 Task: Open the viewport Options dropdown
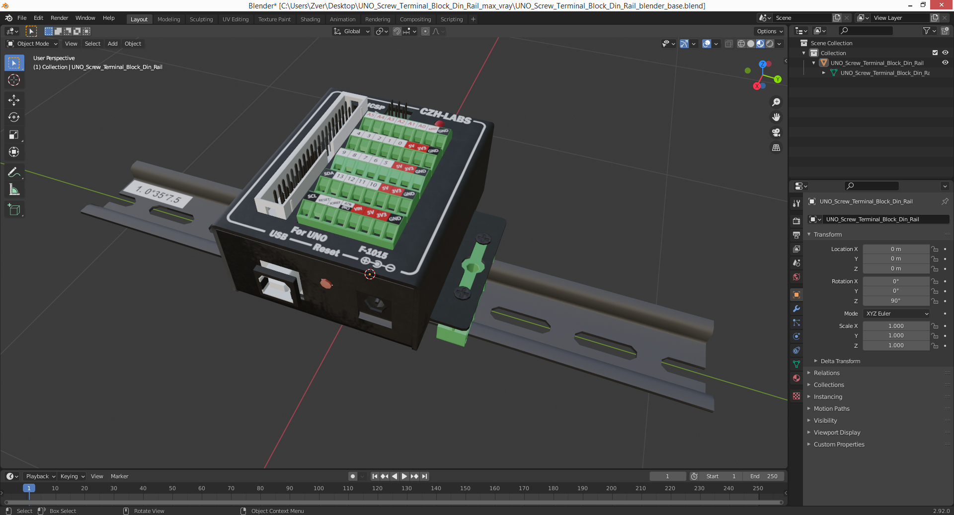[769, 31]
